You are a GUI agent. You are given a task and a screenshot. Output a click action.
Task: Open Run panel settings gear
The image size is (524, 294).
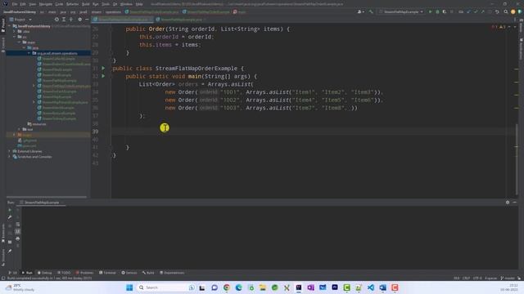508,203
